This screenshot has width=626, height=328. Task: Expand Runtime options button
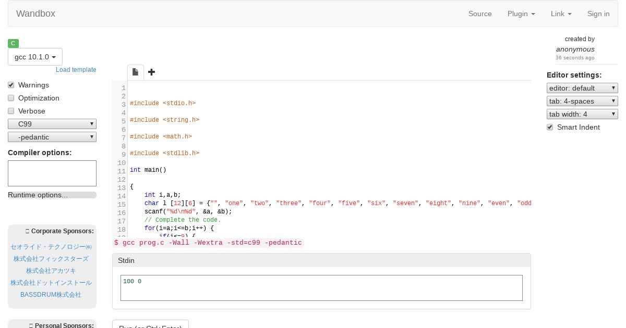52,195
